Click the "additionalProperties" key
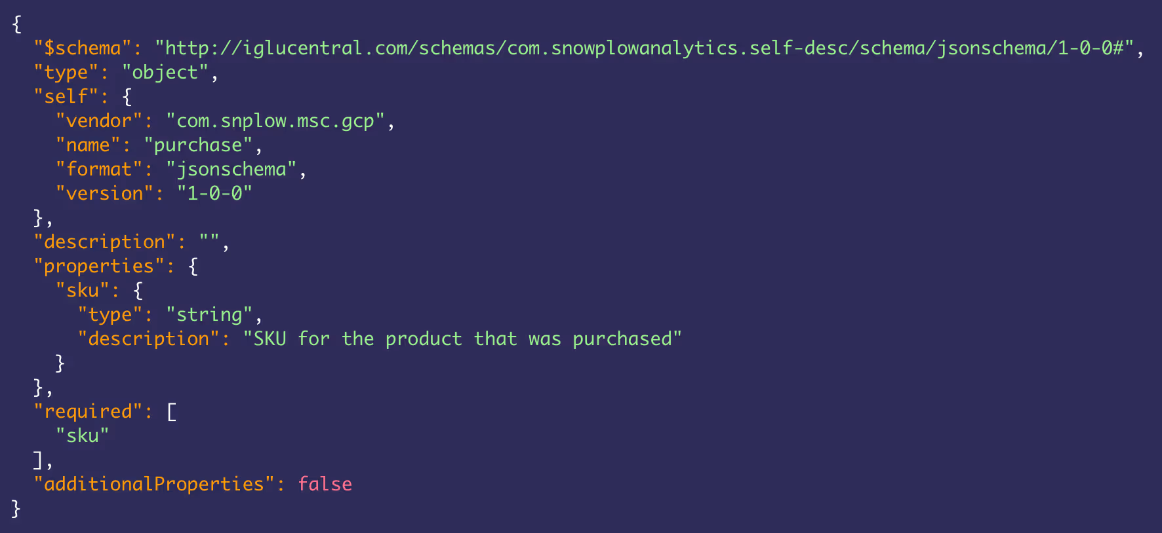This screenshot has height=533, width=1162. coord(154,485)
